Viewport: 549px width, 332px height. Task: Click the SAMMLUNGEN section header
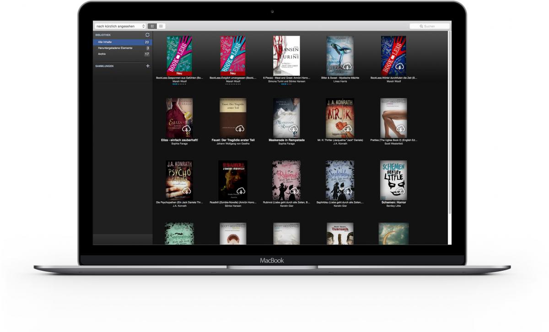coord(104,66)
